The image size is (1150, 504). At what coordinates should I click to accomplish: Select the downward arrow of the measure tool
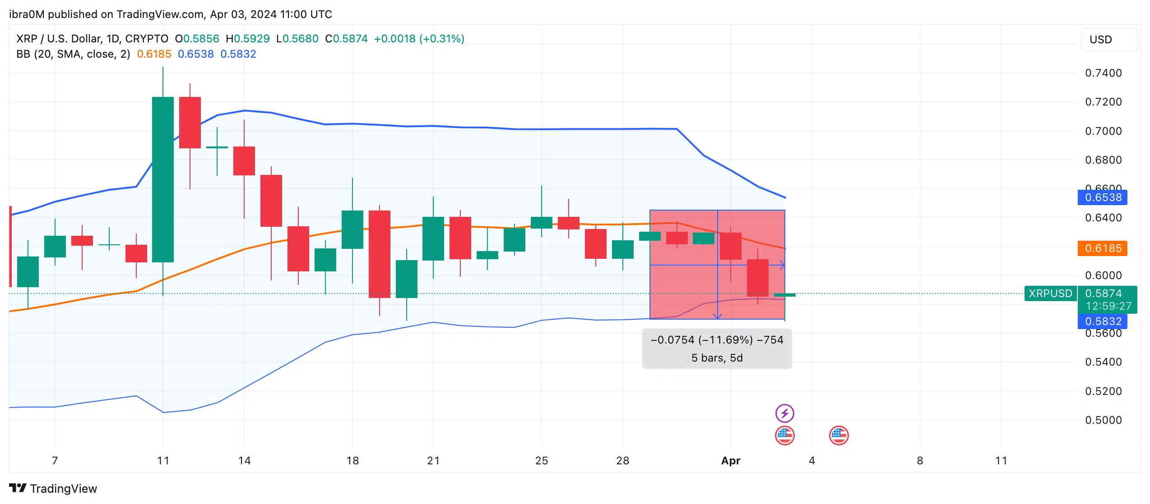tap(718, 316)
